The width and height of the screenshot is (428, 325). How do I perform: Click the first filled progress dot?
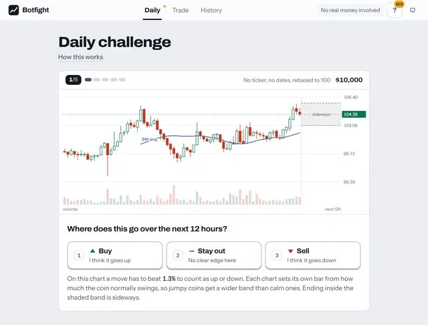88,80
